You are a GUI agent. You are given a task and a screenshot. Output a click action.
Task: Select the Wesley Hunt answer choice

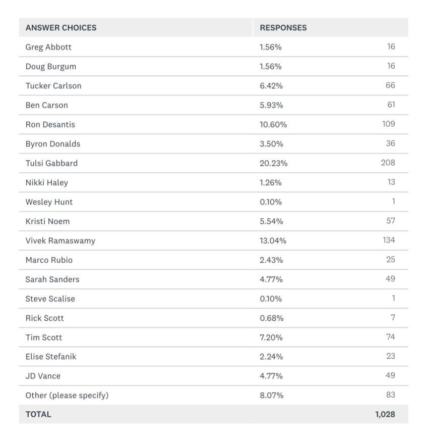49,202
